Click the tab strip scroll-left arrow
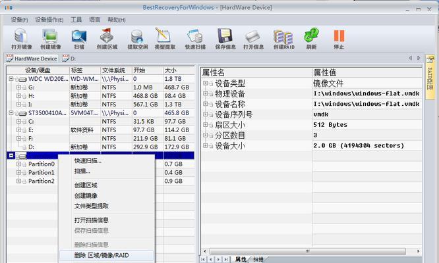The width and height of the screenshot is (439, 263). [410, 58]
